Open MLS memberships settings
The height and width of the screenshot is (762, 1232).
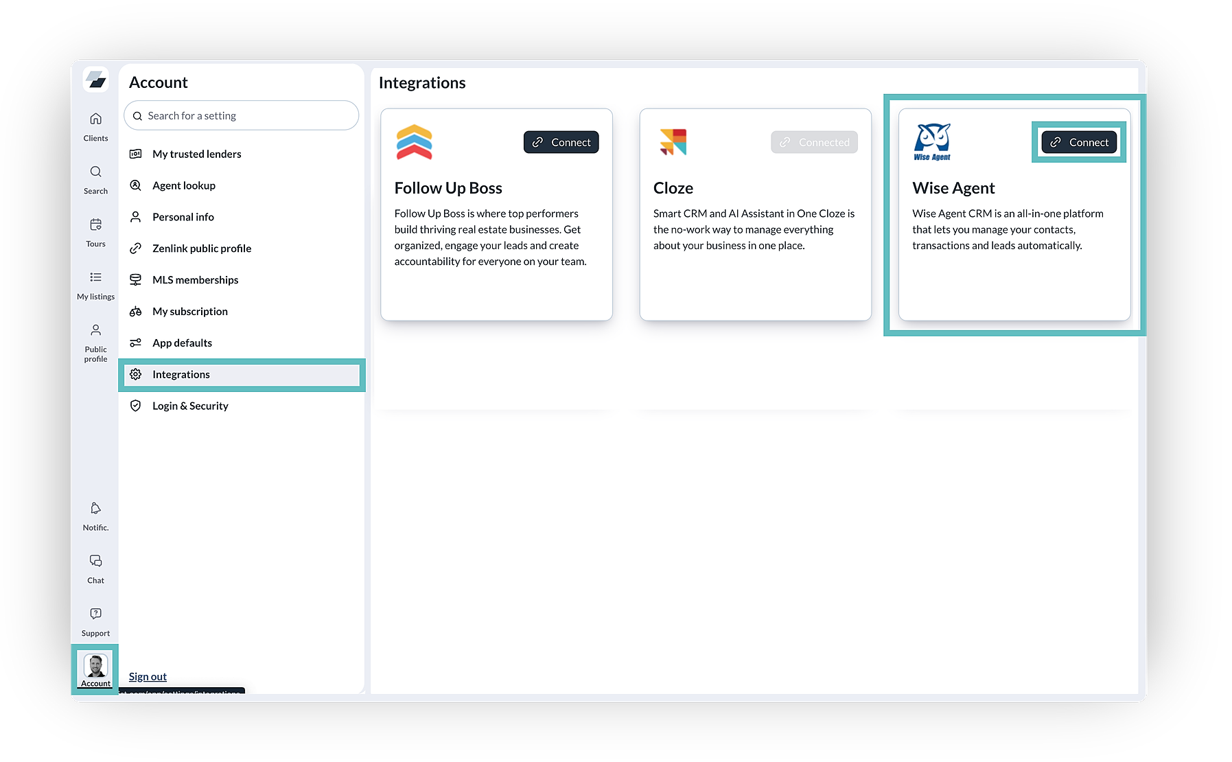[242, 280]
